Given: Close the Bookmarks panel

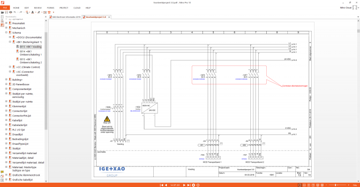Looking at the screenshot, I should (45, 17).
